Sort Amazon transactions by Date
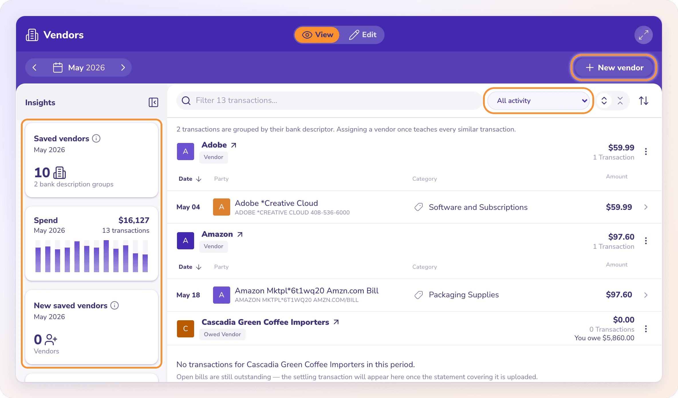This screenshot has width=678, height=398. coord(190,267)
